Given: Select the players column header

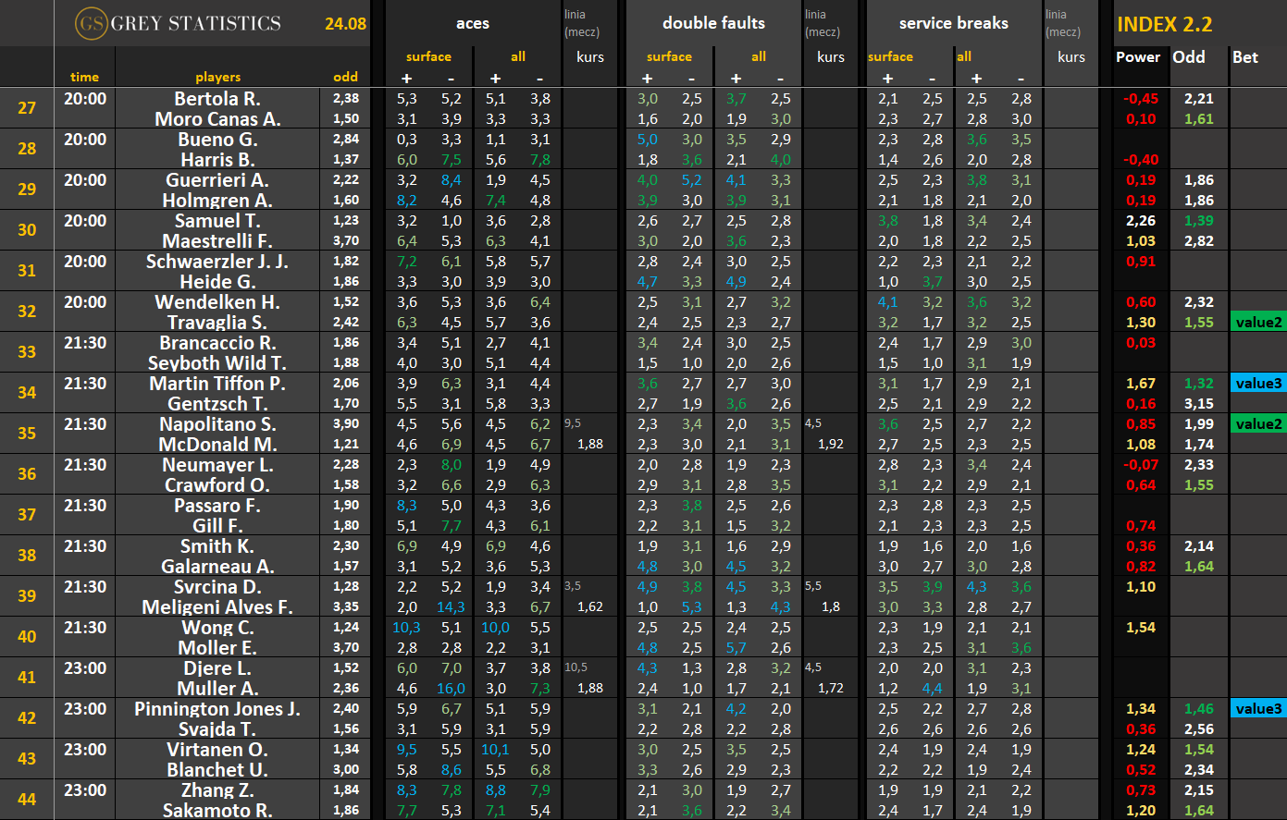Looking at the screenshot, I should point(217,77).
